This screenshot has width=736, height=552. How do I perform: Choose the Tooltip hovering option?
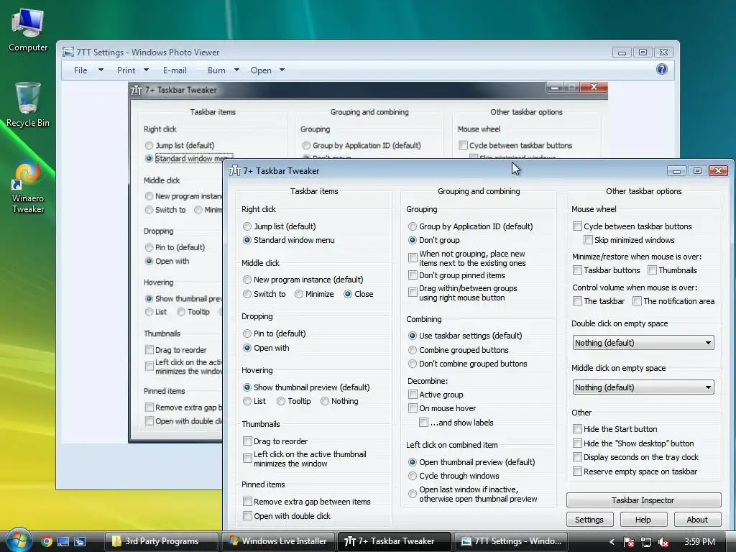pos(294,401)
